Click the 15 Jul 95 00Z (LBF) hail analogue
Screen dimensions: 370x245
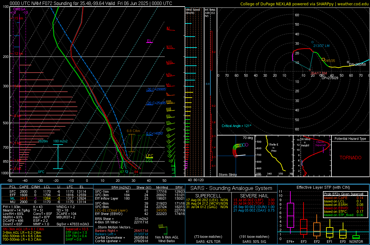click(x=254, y=200)
